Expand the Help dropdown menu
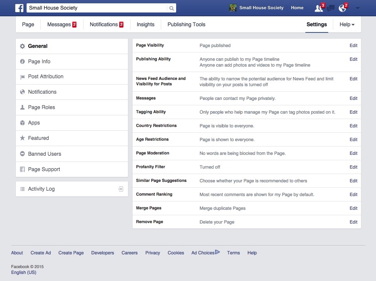 coord(347,25)
